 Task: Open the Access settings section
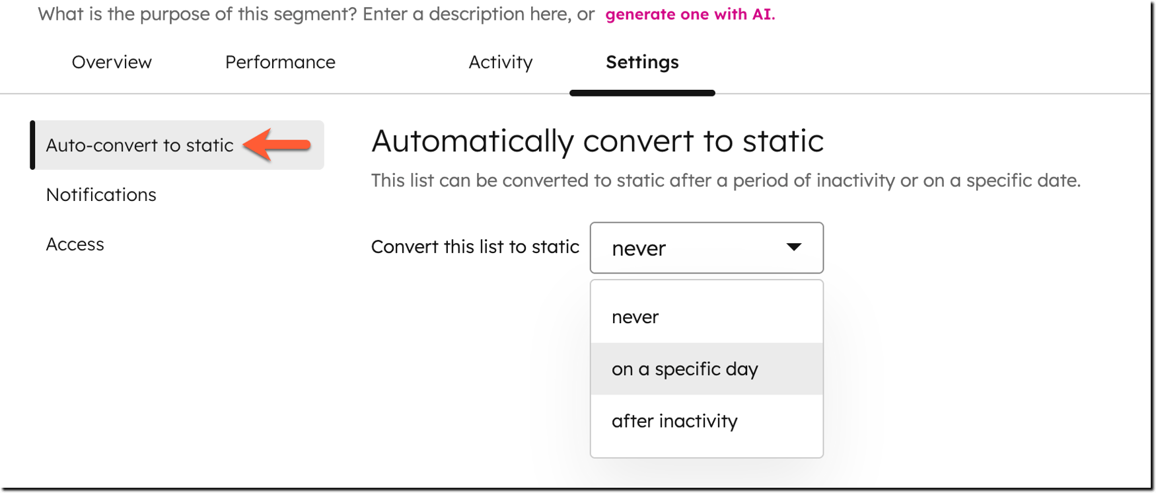tap(75, 244)
